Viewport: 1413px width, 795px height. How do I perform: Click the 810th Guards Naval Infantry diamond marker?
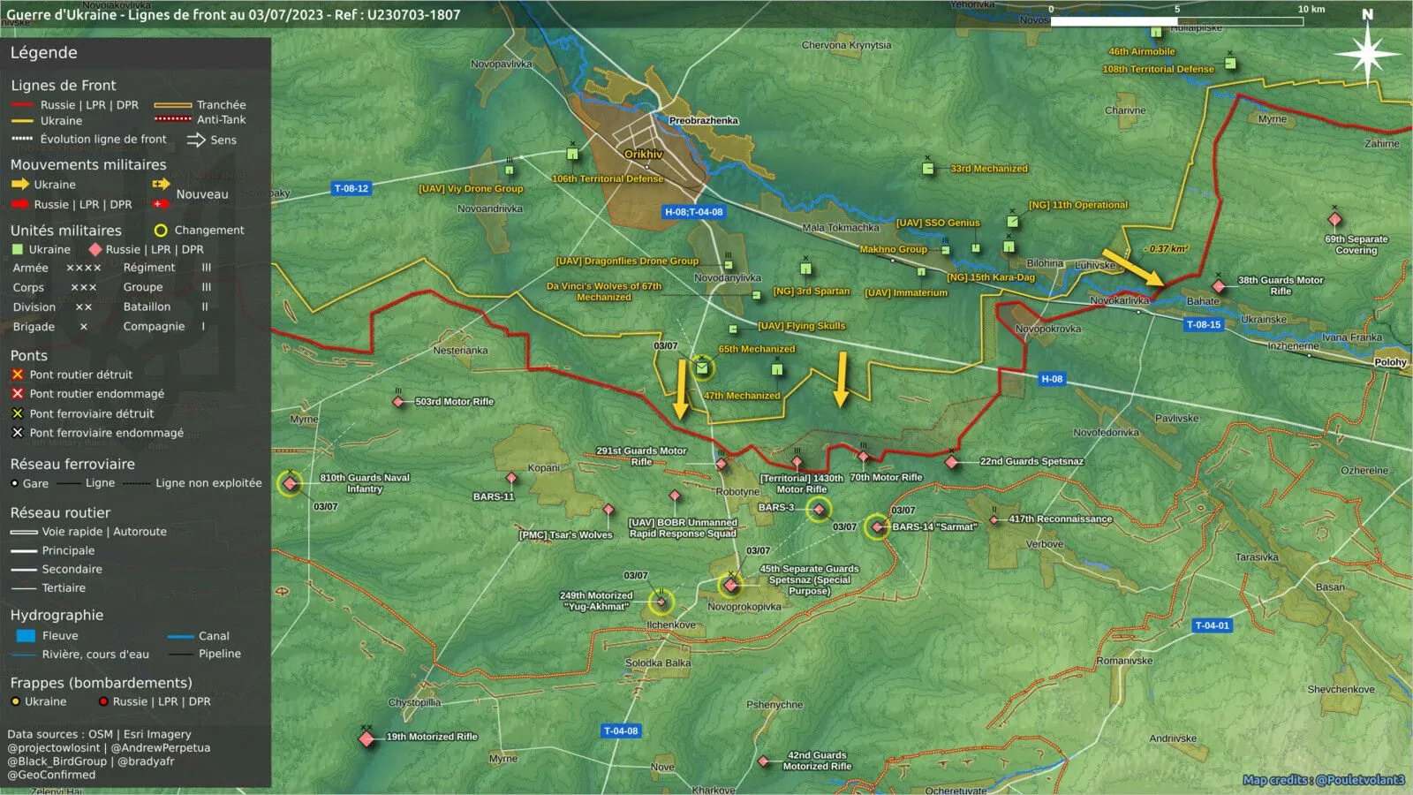point(290,483)
